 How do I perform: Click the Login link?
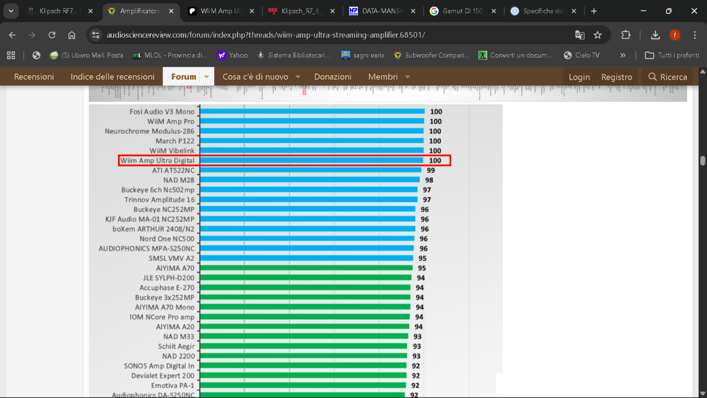click(x=579, y=77)
